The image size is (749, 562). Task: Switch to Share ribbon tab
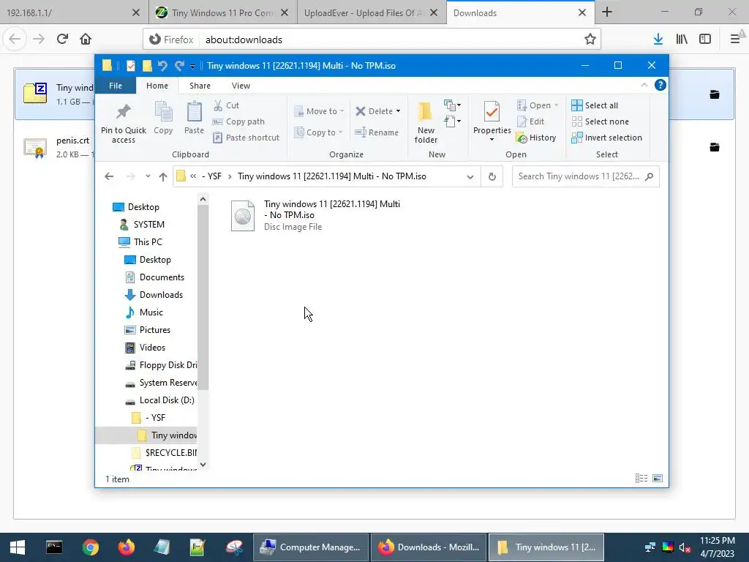coord(200,86)
